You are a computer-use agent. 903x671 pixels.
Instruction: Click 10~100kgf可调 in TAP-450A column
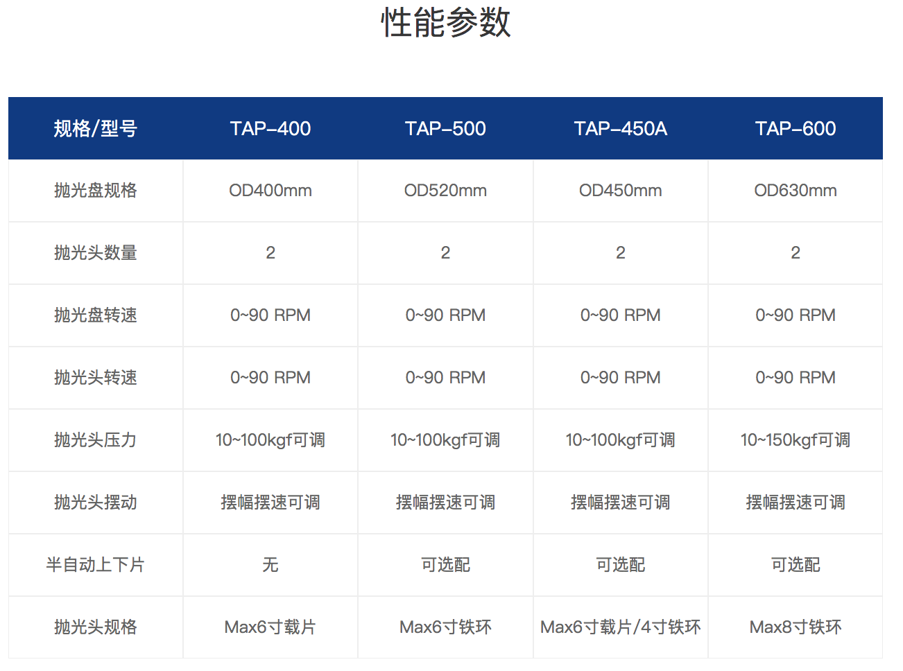pyautogui.click(x=621, y=440)
